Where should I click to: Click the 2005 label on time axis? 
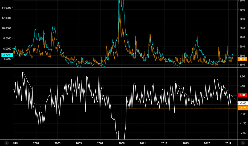[x=79, y=143]
